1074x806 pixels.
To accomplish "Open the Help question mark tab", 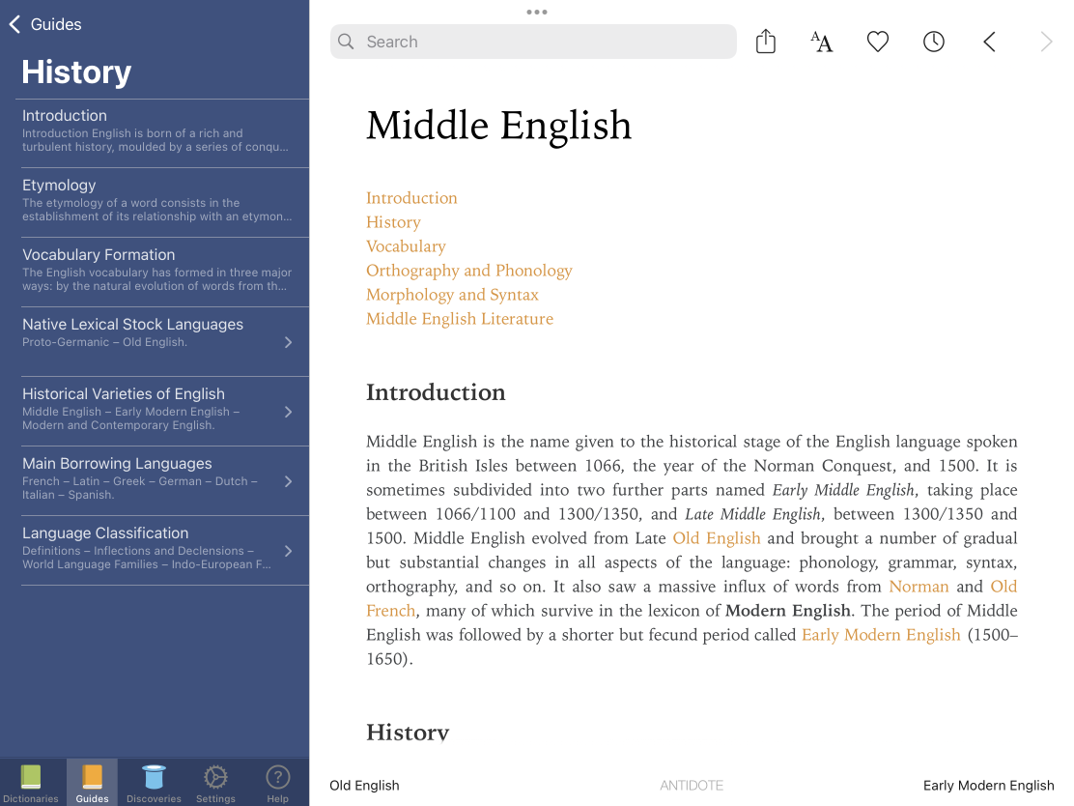I will coord(277,782).
